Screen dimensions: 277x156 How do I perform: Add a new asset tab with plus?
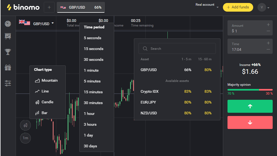[49, 7]
